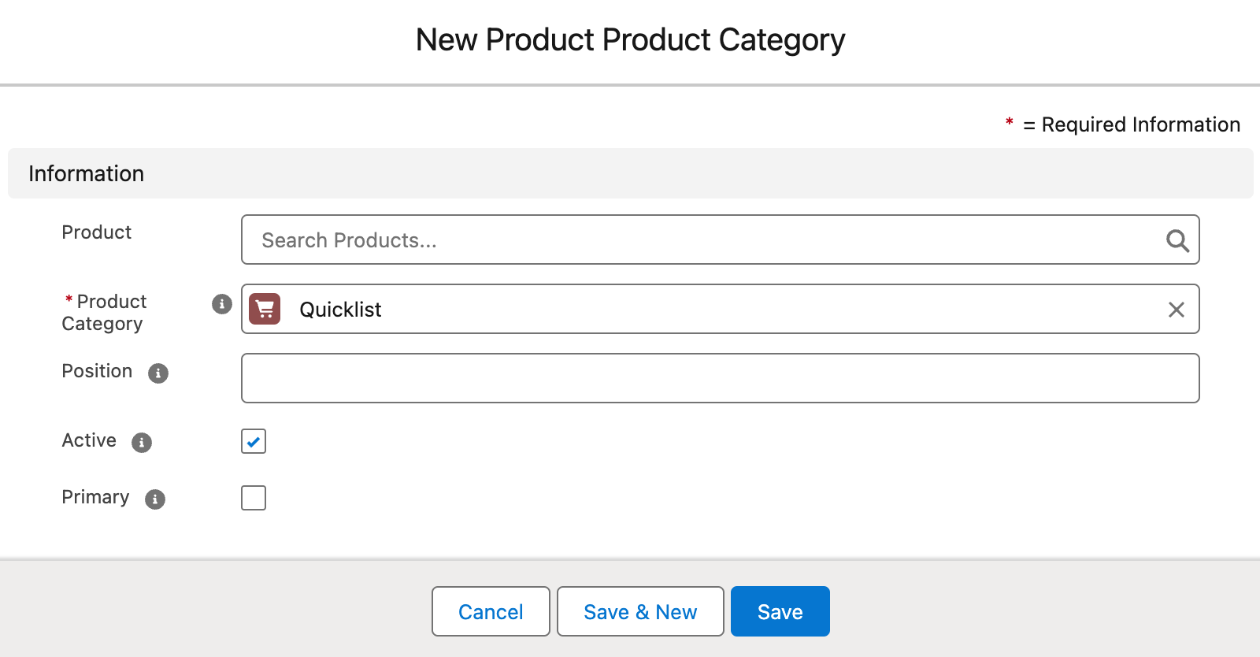
Task: Hit the blue Save button
Action: click(780, 611)
